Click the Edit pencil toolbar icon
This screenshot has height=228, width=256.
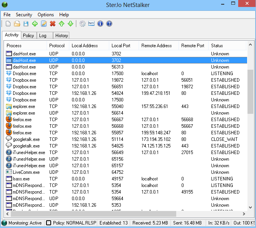click(44, 24)
